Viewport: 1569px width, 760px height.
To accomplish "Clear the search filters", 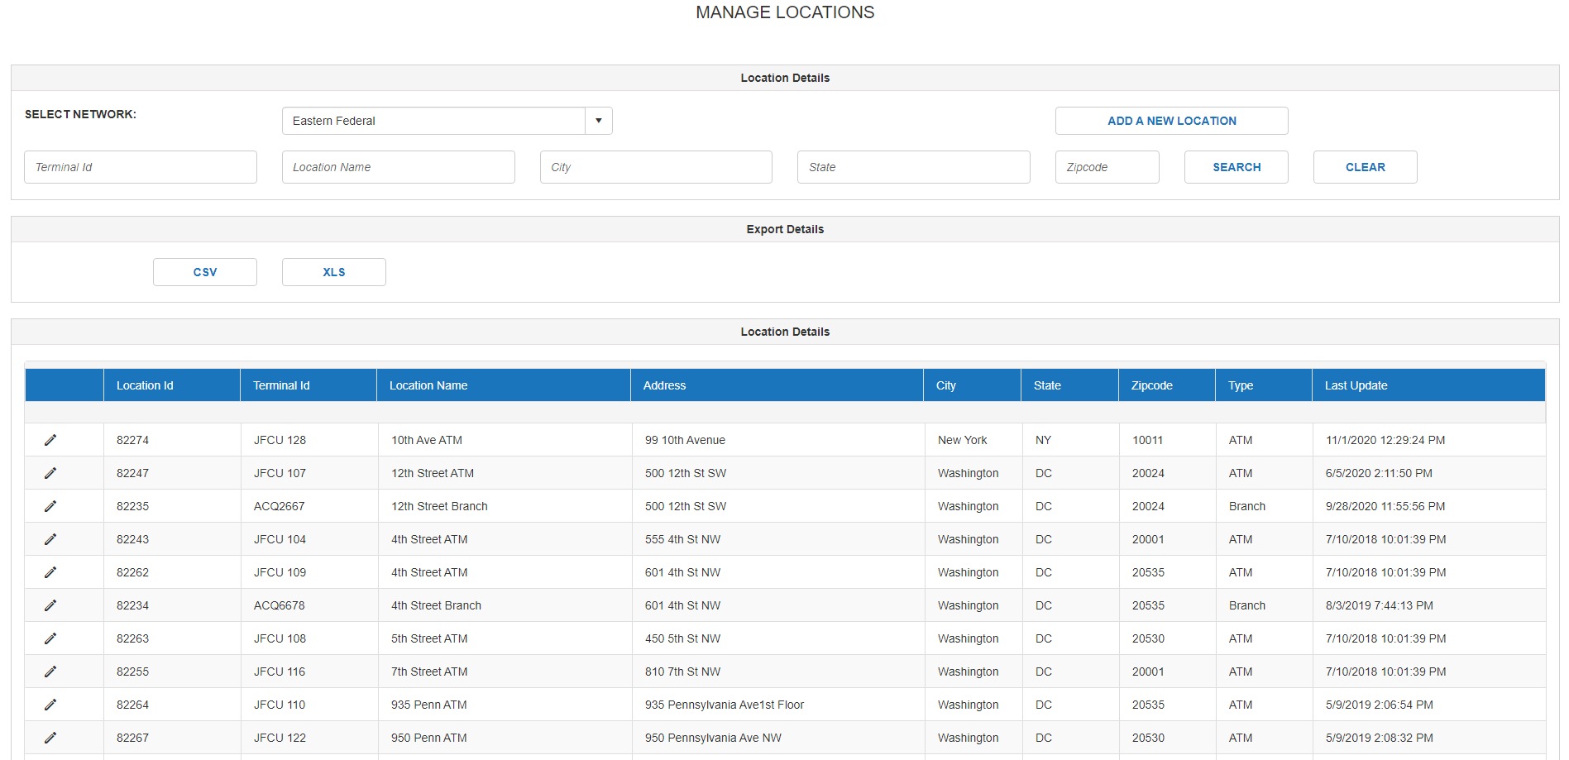I will (x=1366, y=167).
